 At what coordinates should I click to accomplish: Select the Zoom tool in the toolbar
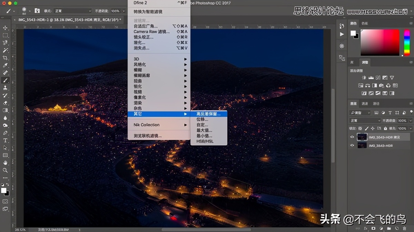(x=4, y=170)
